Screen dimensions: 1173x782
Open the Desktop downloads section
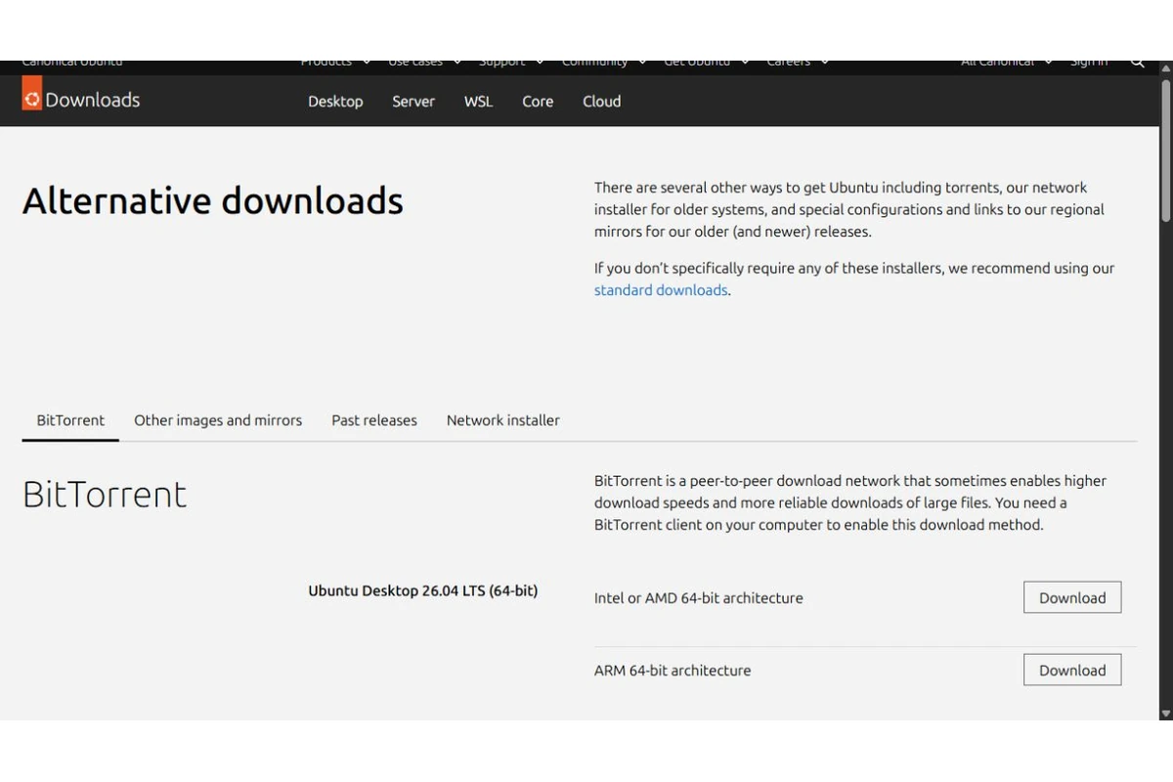[335, 101]
